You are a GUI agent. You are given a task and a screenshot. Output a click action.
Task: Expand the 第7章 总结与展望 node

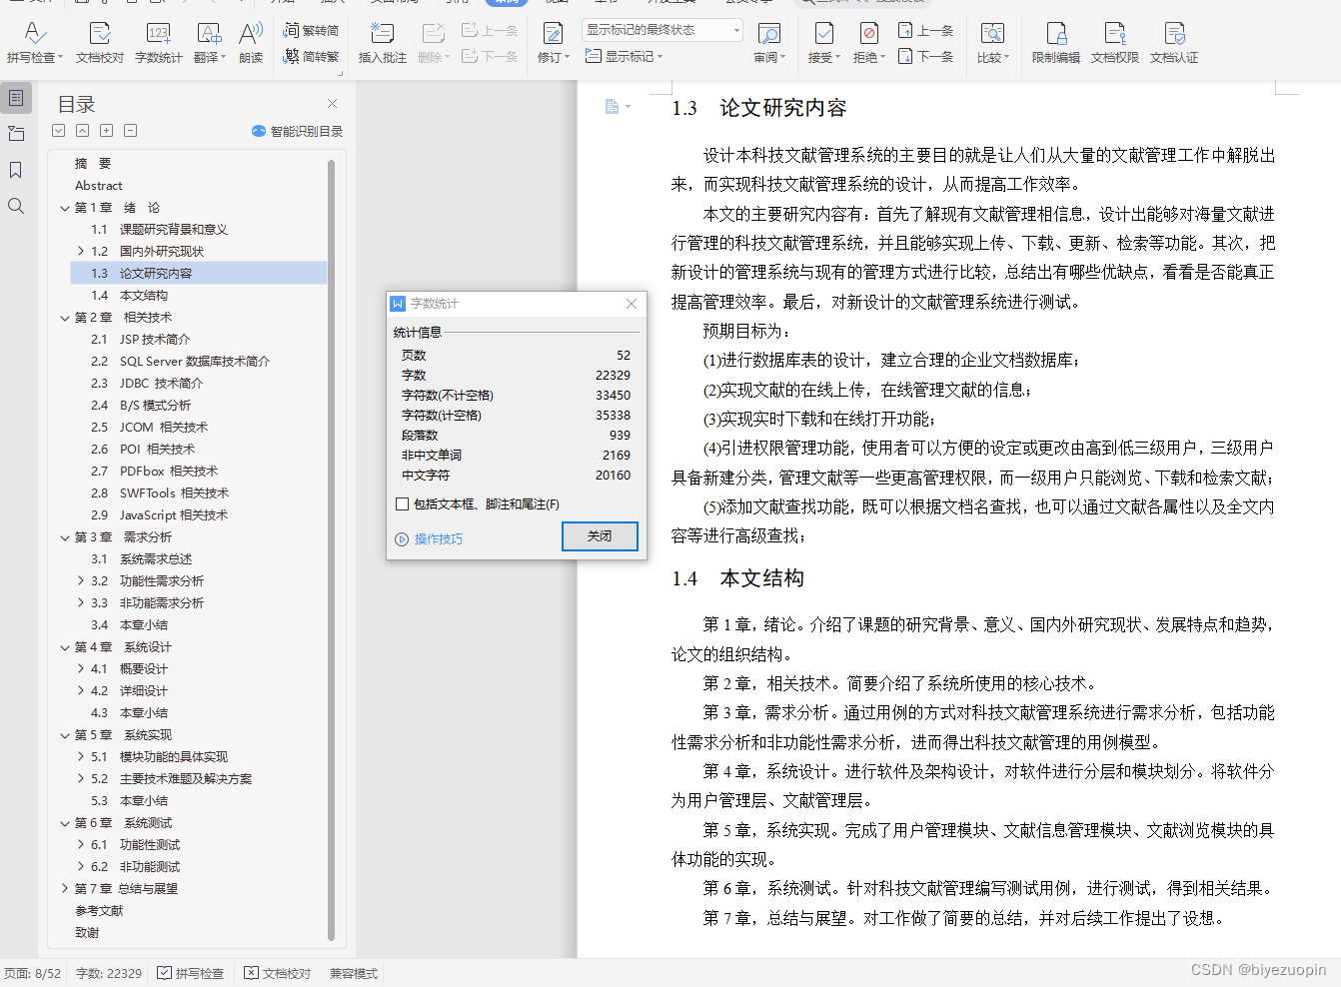tap(65, 889)
